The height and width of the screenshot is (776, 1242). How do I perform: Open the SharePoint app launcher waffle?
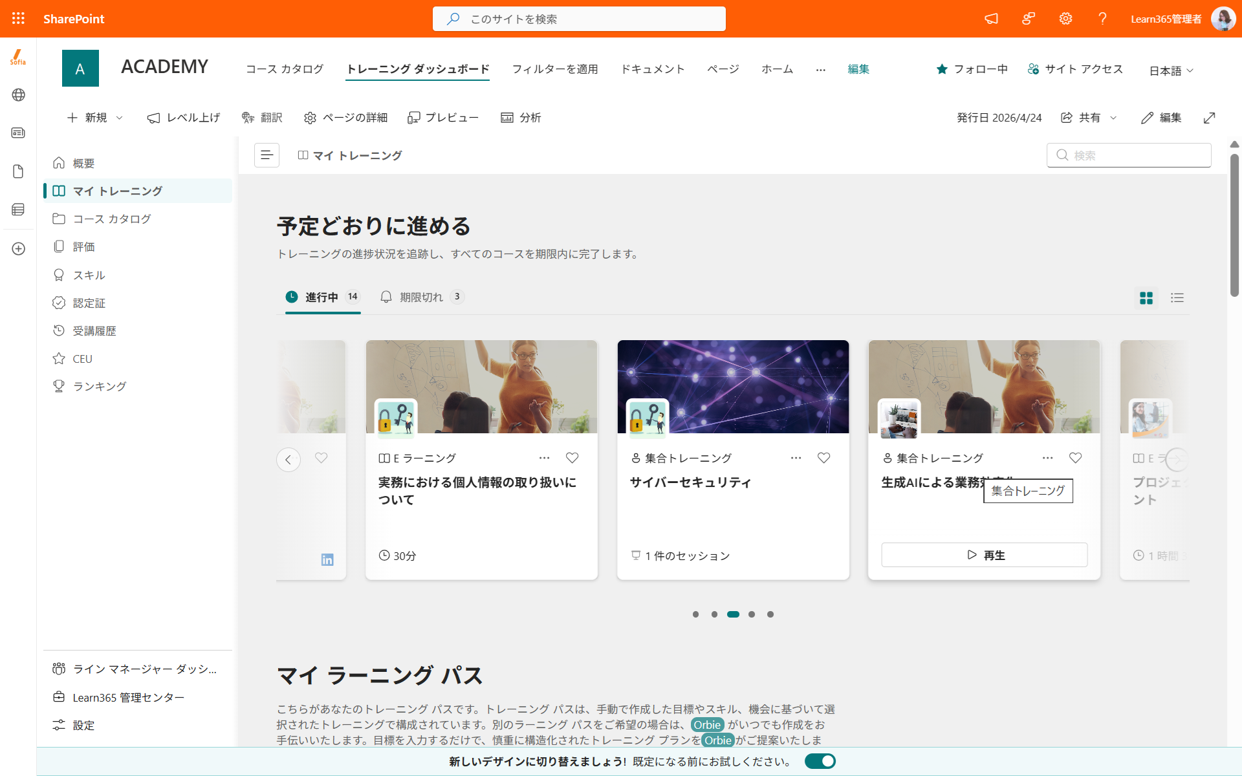pos(18,19)
